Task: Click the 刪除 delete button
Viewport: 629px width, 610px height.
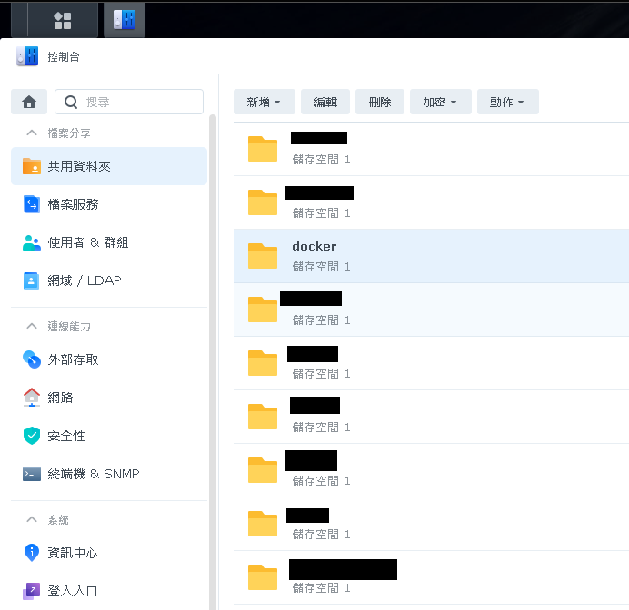Action: coord(380,102)
